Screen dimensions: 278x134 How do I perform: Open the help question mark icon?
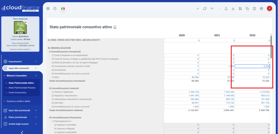(x=55, y=9)
